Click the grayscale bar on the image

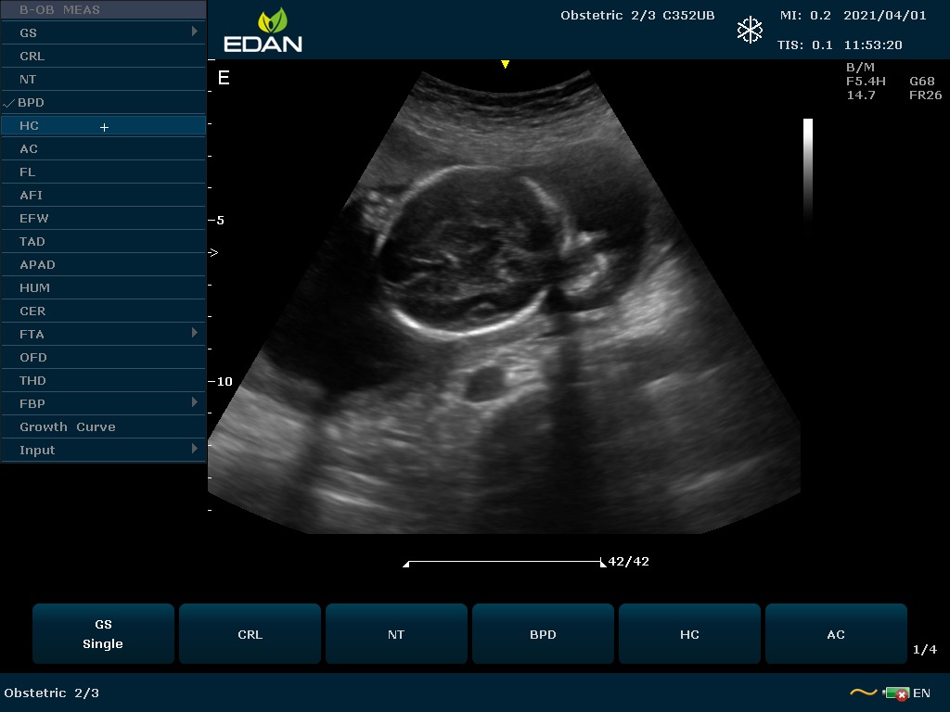click(x=808, y=167)
